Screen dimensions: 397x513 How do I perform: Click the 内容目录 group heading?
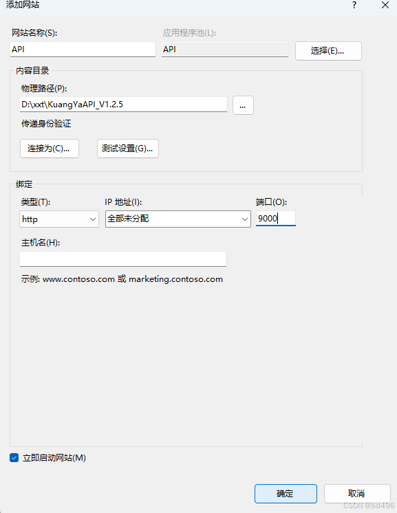[32, 71]
